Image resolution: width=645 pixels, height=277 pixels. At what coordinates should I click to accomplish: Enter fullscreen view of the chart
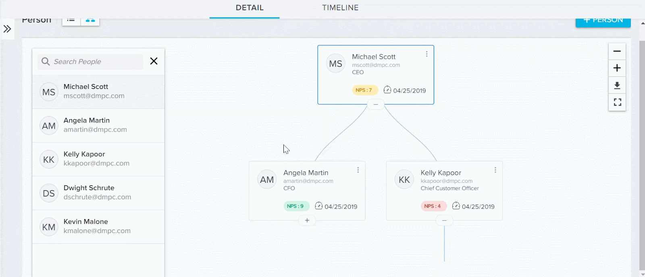[x=617, y=102]
